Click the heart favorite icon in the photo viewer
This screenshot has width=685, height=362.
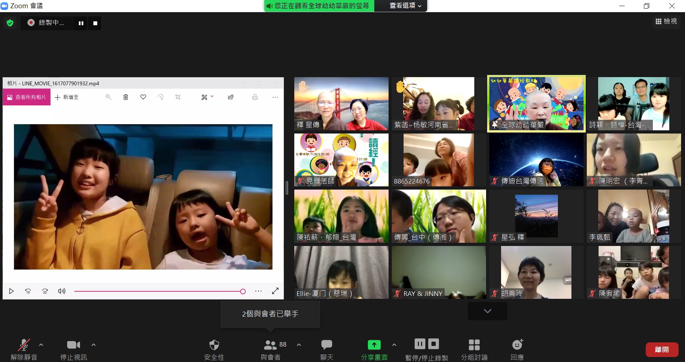pyautogui.click(x=143, y=97)
